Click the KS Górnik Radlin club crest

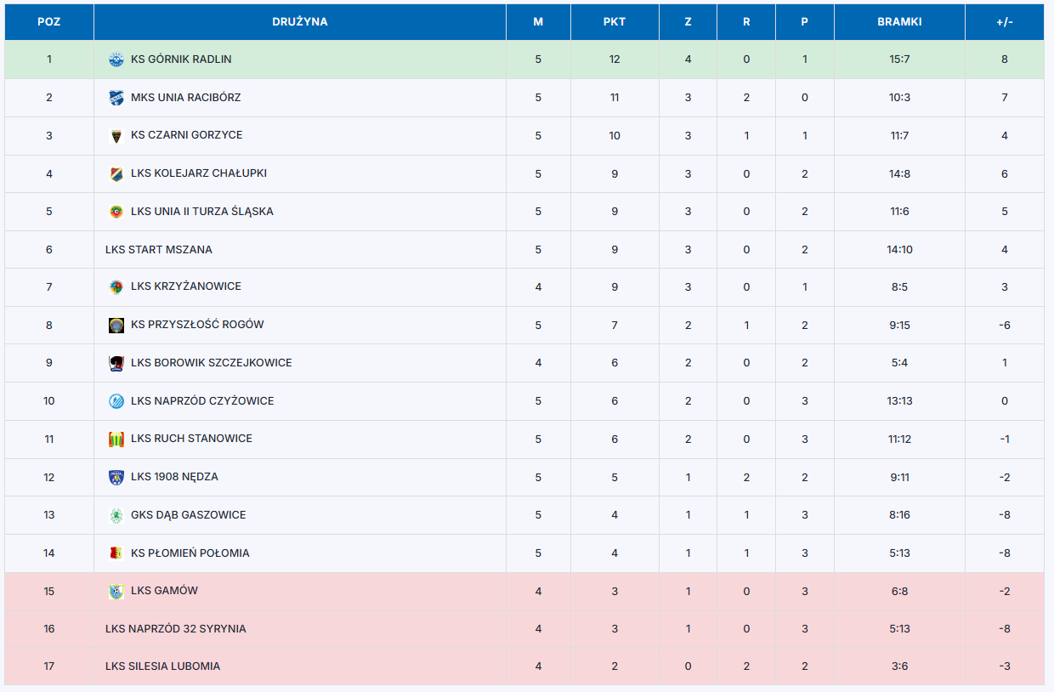pos(116,60)
